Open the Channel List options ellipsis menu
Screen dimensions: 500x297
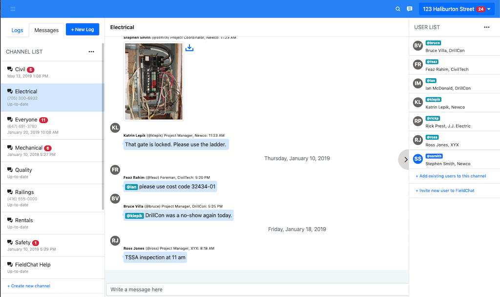[91, 51]
